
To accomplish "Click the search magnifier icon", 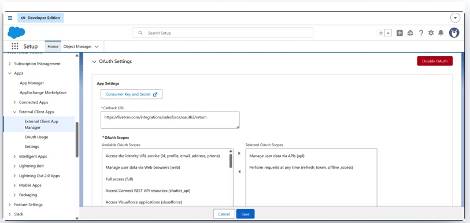I will click(x=140, y=33).
